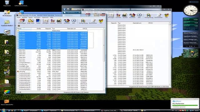Screen dimensions: 200x112
Task: Select the ConfigGL.class row
Action: (52, 66)
